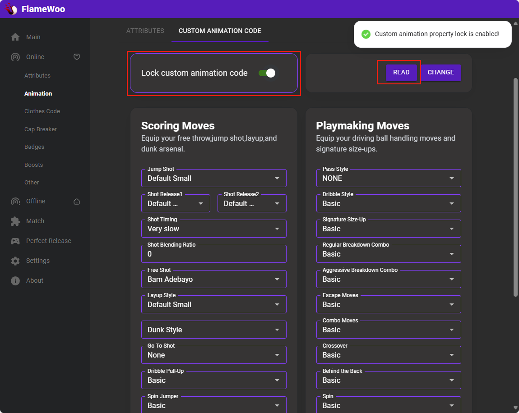519x413 pixels.
Task: Expand the Crossover dropdown
Action: [x=389, y=355]
